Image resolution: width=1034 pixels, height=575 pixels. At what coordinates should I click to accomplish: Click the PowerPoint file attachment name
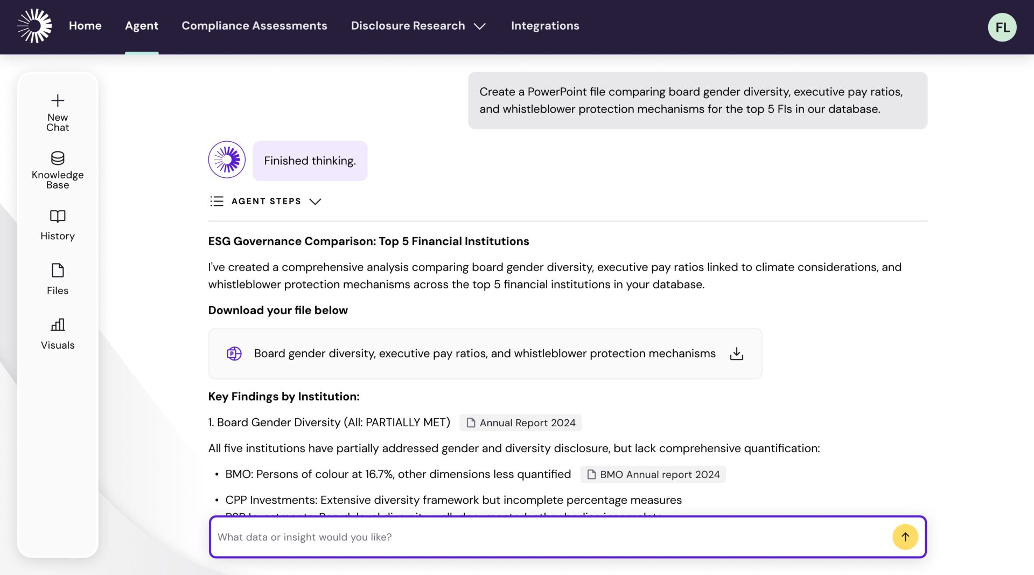484,354
